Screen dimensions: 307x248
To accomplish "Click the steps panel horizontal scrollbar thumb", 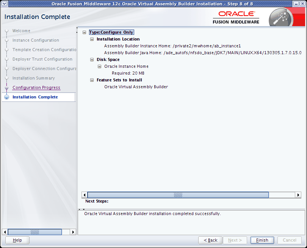I will [34, 232].
